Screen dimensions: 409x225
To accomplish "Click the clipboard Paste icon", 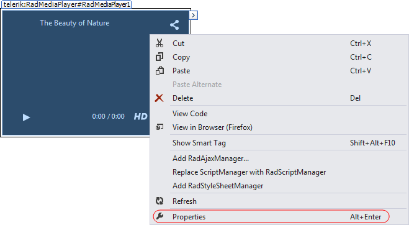I will point(160,70).
